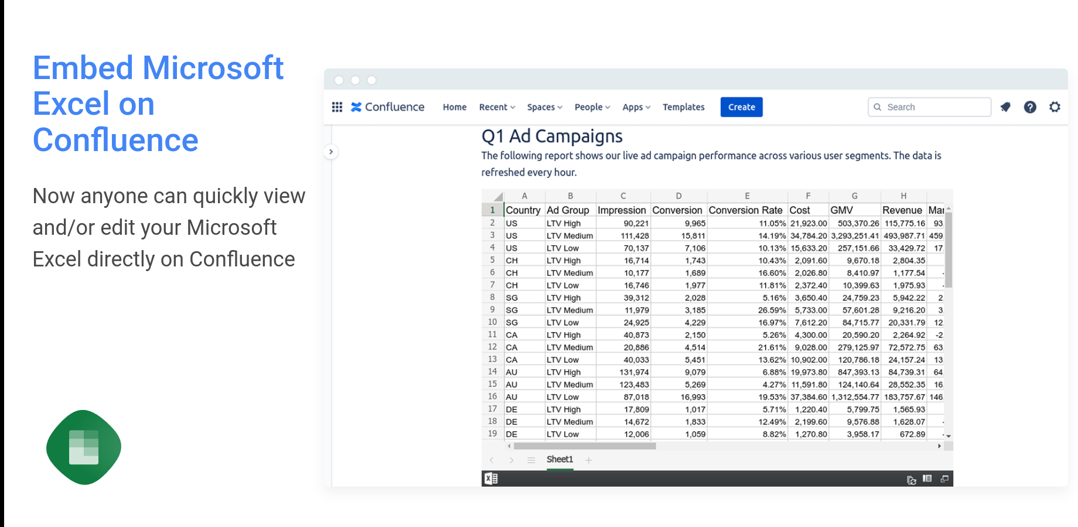The height and width of the screenshot is (527, 1078).
Task: Click the Confluence logo
Action: 388,107
